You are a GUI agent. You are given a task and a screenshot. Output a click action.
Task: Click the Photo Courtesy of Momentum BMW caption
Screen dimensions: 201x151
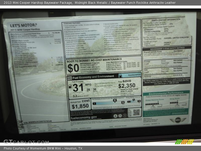(43, 148)
